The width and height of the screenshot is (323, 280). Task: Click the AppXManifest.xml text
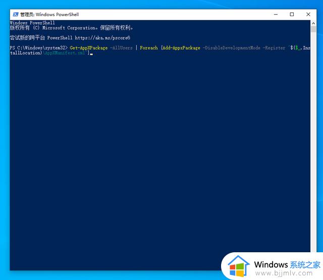point(65,53)
